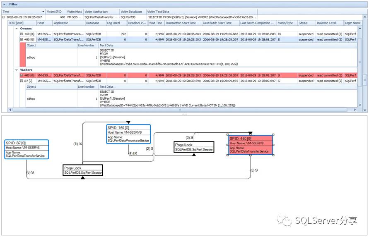Click the SQLPerfDB victim database cell
The image size is (369, 237).
[x=133, y=17]
